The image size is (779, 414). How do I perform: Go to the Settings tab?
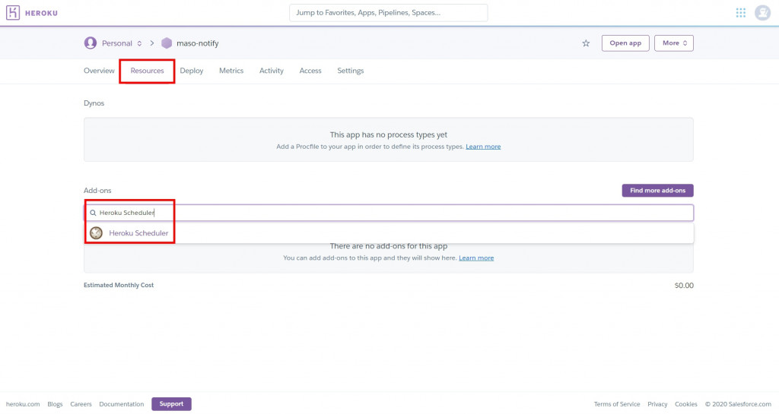coord(351,71)
